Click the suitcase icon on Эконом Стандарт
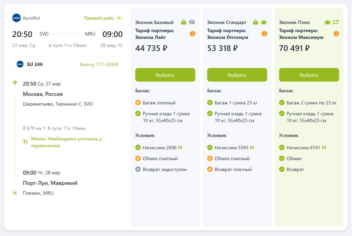 264,22
